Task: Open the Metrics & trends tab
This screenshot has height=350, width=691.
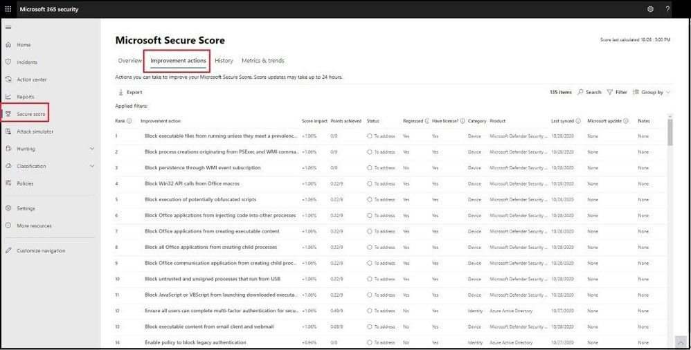Action: 262,61
